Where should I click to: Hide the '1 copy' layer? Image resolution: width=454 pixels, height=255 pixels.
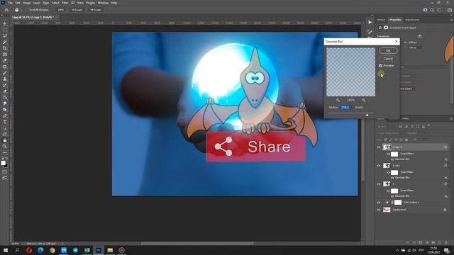378,166
